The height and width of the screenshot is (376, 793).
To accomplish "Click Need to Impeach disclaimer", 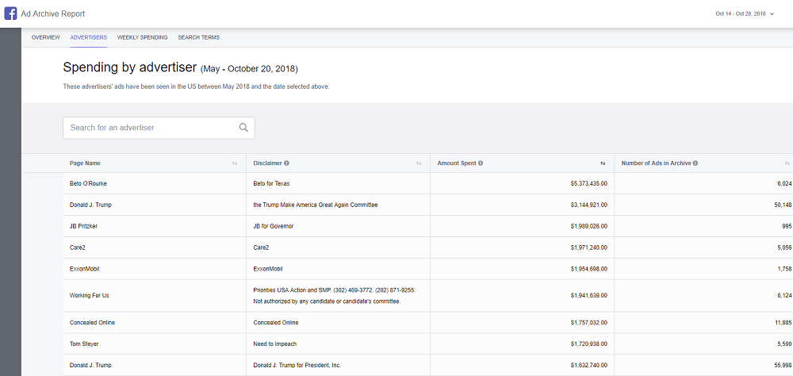I will (x=274, y=343).
